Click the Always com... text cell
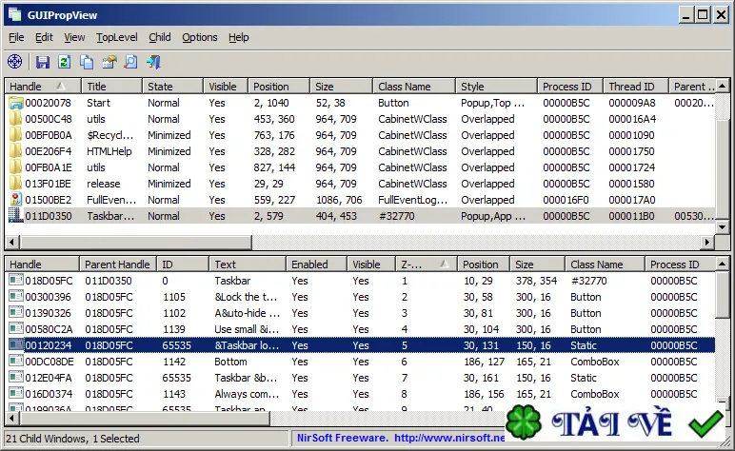 point(247,394)
